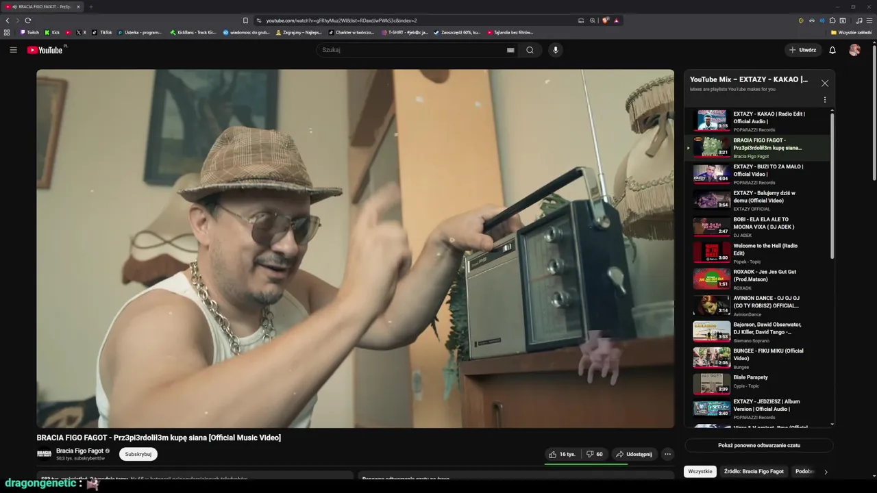Click the browser address bar URL
877x493 pixels.
click(341, 21)
